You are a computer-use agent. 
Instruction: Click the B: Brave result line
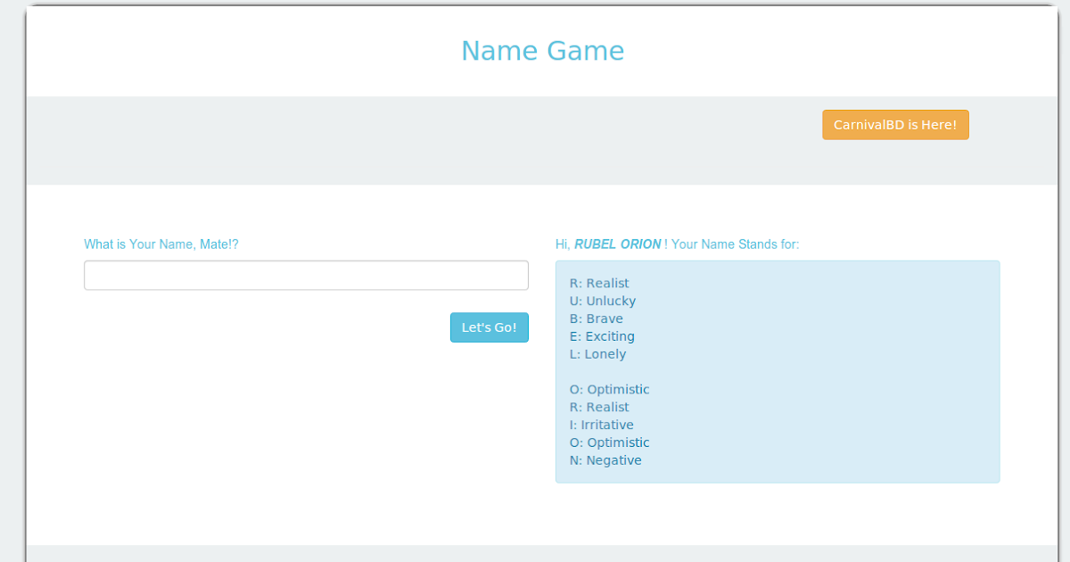pyautogui.click(x=596, y=318)
